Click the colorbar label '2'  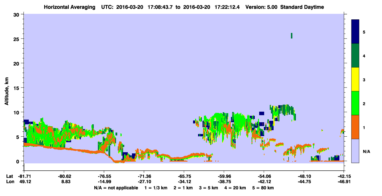364,103
